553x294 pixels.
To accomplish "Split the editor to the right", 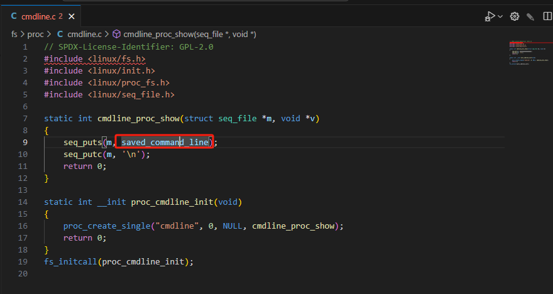I will tap(548, 16).
